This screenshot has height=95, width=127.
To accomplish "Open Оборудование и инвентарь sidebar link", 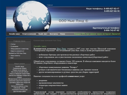I will 20,49.
